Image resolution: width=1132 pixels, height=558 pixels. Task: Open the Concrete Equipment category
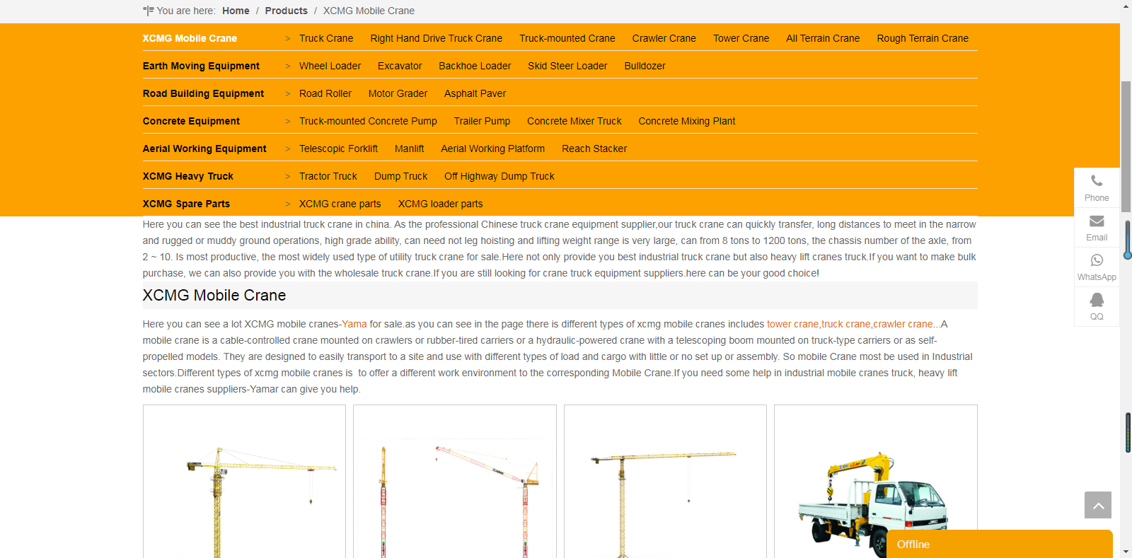coord(191,121)
